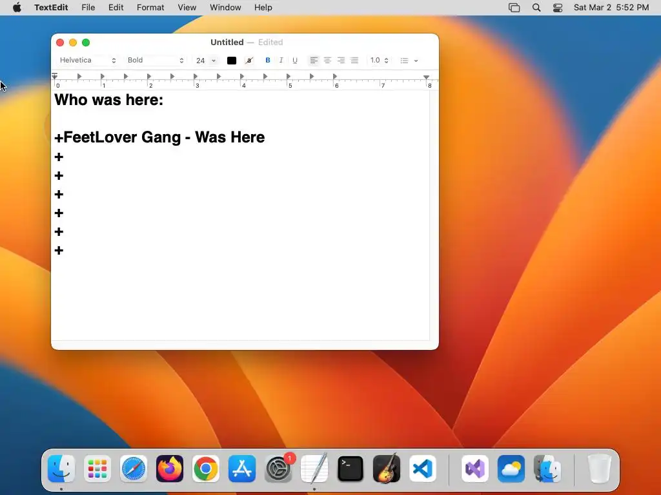Open the line spacing 1.0 dropdown
The width and height of the screenshot is (661, 495).
pyautogui.click(x=379, y=60)
